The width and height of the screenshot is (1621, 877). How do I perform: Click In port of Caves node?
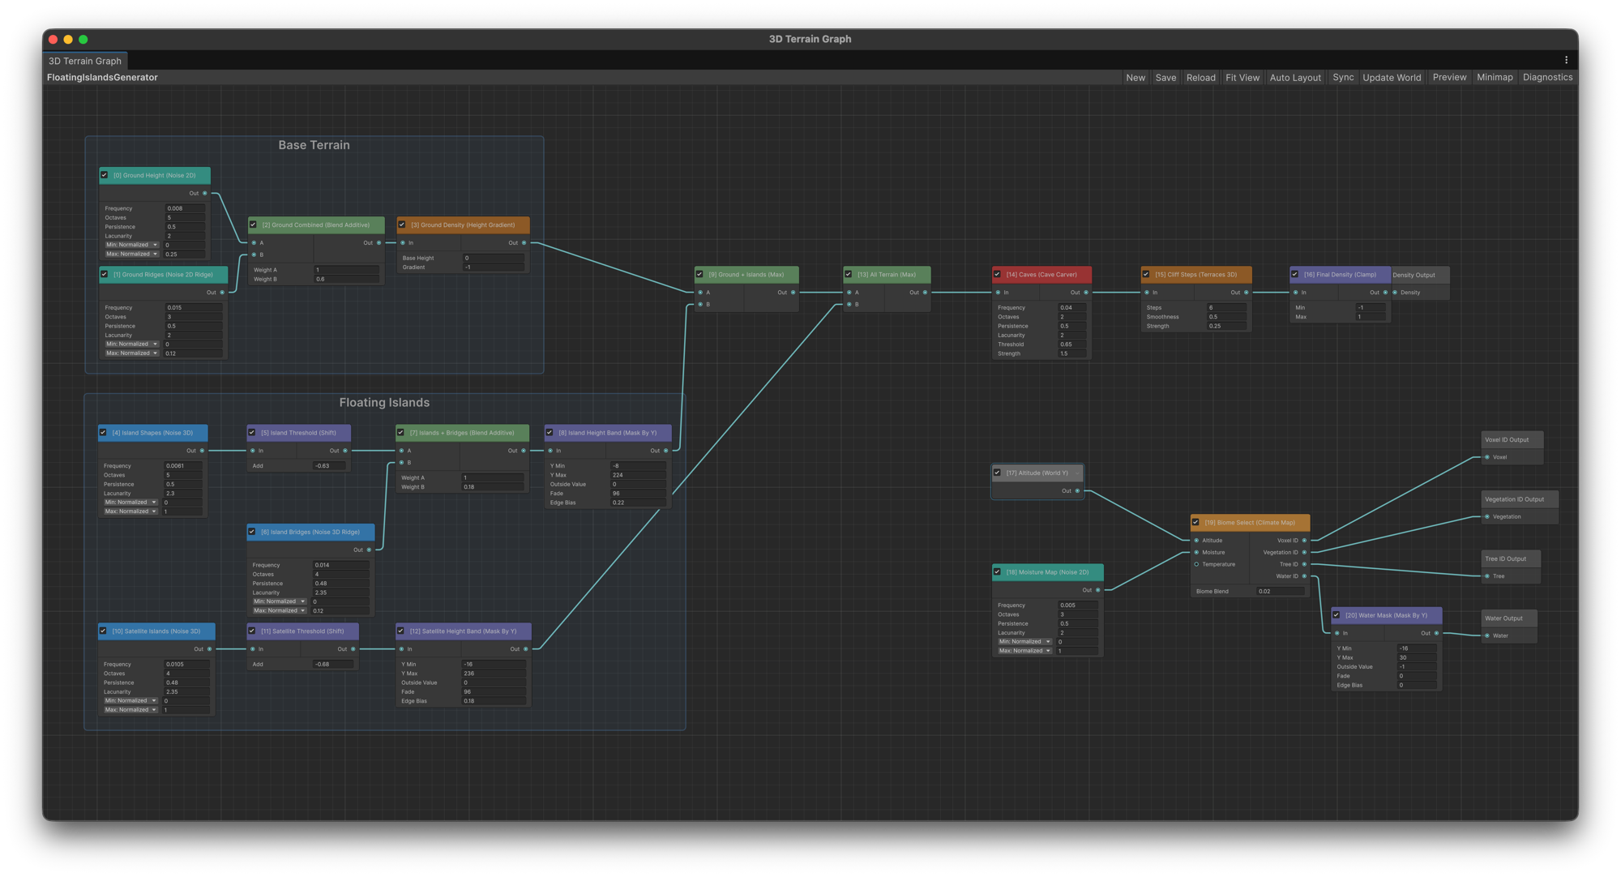tap(998, 293)
